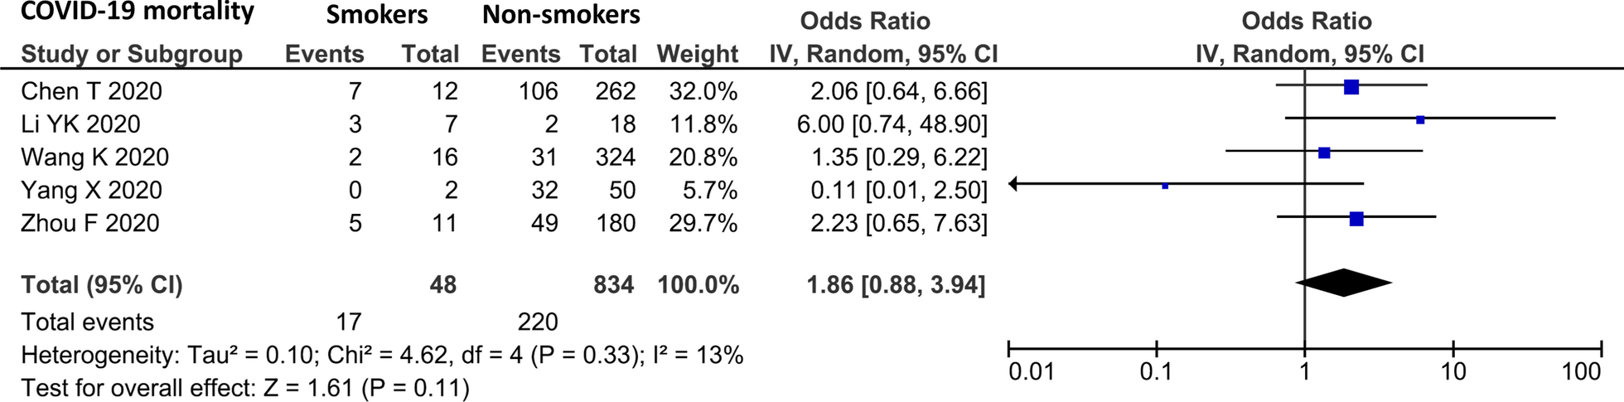
Task: Select the Chen T 2020 study label
Action: click(x=91, y=91)
